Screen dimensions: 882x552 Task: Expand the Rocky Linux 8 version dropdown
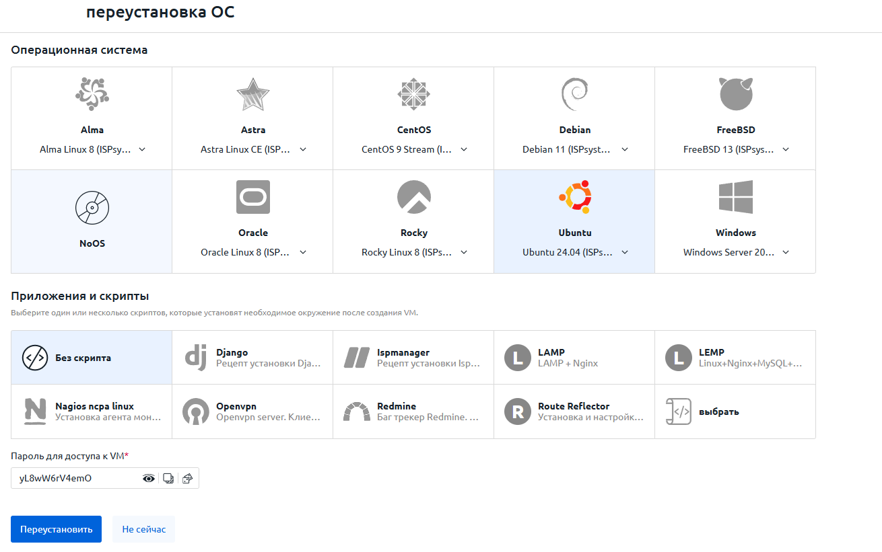point(414,252)
